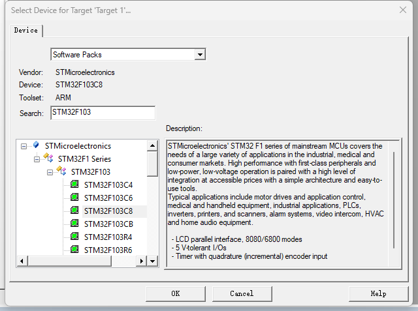Viewport: 418px width, 311px height.
Task: Click the chip icon beside STM32F103CB
Action: coord(74,223)
